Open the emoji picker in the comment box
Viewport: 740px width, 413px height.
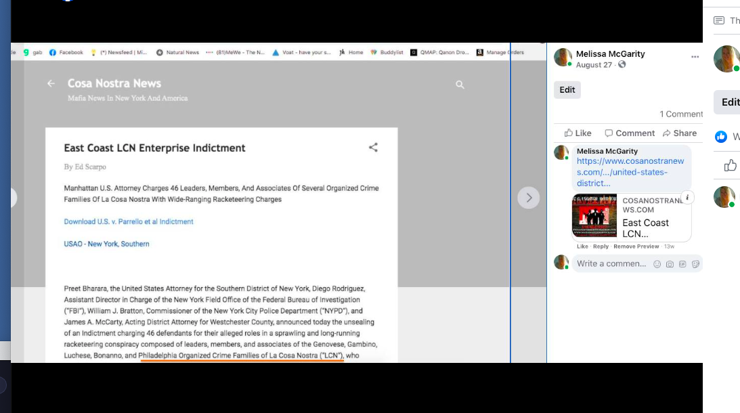click(657, 264)
